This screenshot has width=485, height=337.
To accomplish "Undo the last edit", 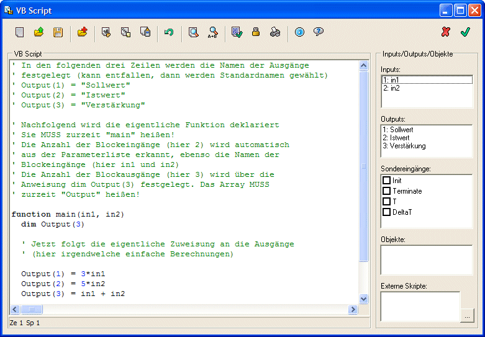I will (x=169, y=32).
